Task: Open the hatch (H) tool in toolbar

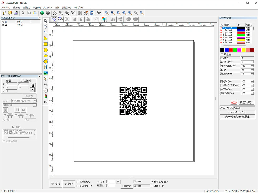Action: (80, 13)
